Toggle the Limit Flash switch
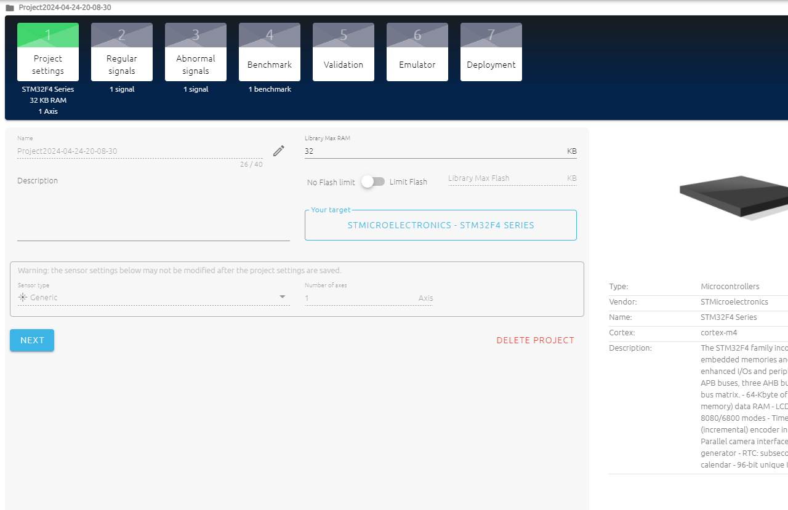This screenshot has height=510, width=788. [x=374, y=181]
